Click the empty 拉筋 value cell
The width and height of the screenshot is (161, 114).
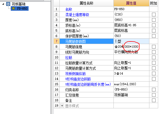[x=131, y=57]
